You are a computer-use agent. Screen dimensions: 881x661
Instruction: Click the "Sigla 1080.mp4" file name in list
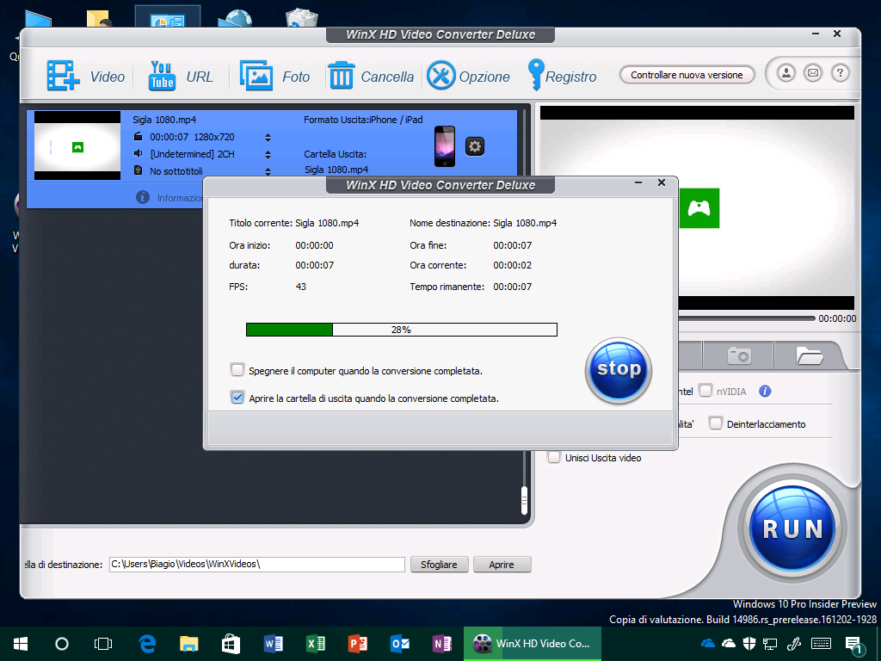click(x=164, y=120)
